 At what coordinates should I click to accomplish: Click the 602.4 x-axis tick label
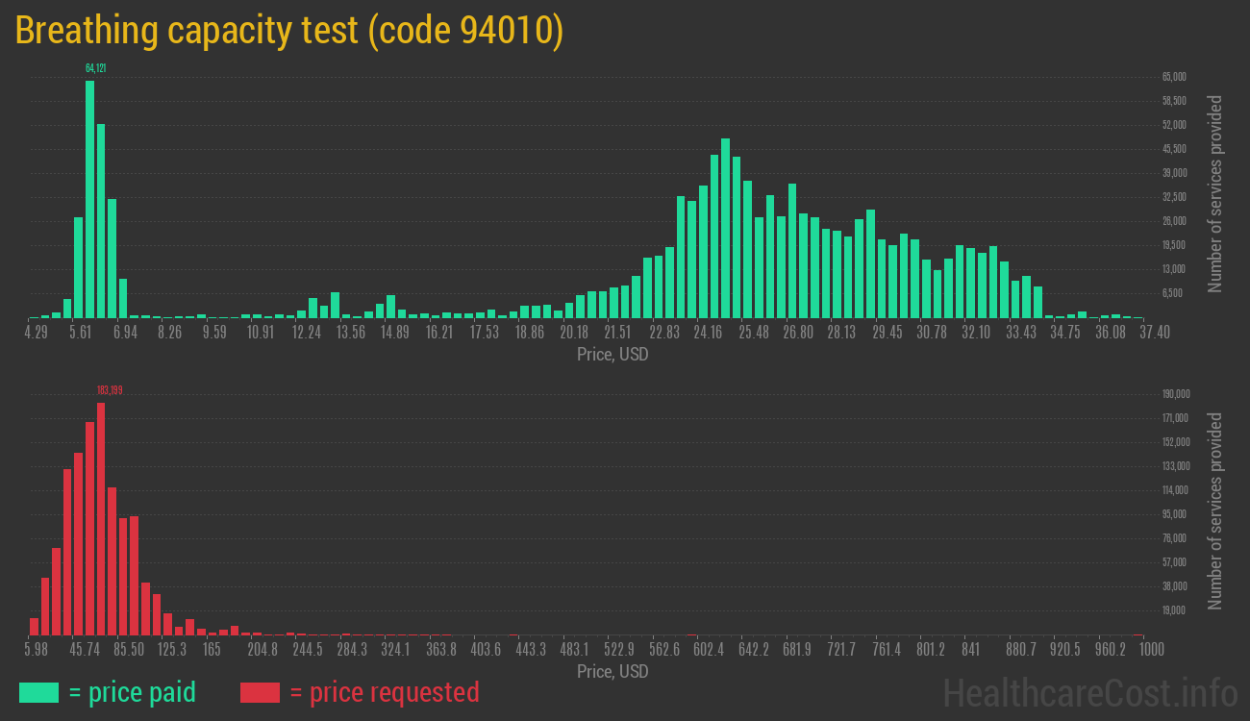coord(709,650)
